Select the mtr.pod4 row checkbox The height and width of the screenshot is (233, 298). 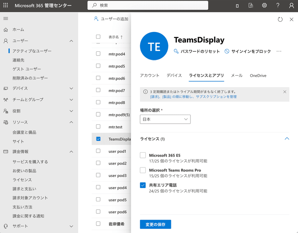coord(98,54)
